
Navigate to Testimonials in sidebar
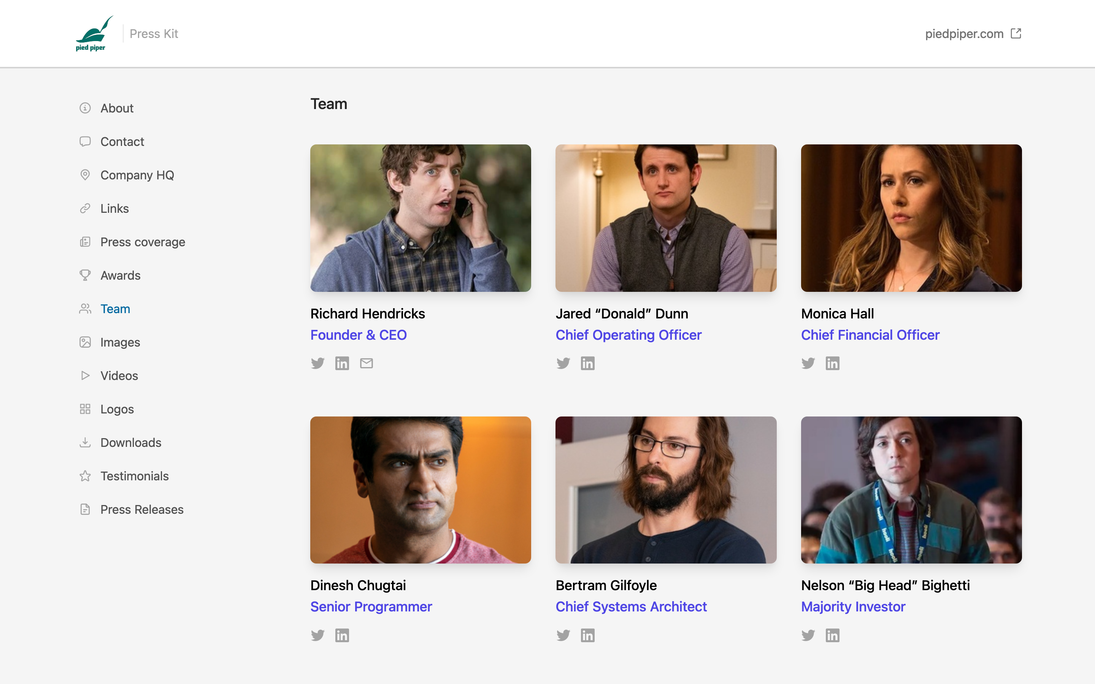point(134,476)
